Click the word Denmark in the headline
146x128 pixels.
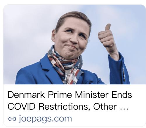(26, 95)
